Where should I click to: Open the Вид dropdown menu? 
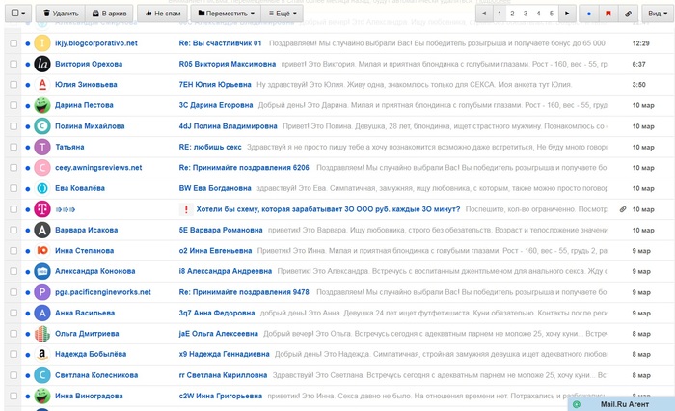655,14
